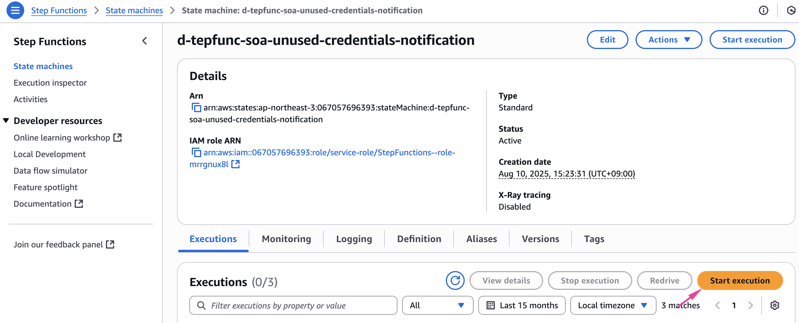Viewport: 799px width, 323px height.
Task: Change the Local timezone dropdown
Action: coord(613,305)
